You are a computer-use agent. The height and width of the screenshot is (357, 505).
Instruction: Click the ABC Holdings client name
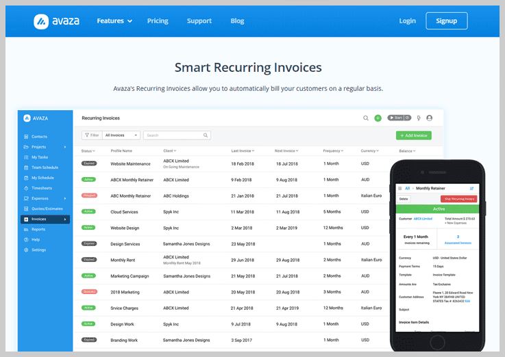(176, 196)
